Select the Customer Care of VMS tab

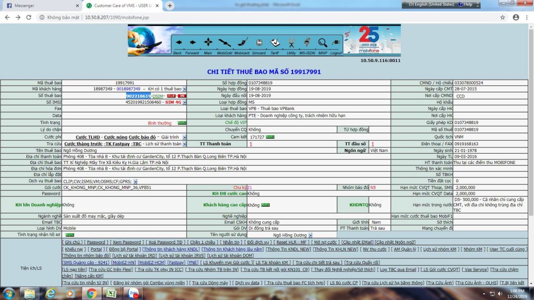[123, 5]
